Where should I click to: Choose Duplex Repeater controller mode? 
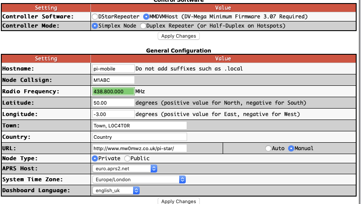[x=143, y=26]
